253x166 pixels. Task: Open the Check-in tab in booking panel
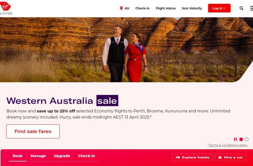tap(87, 156)
